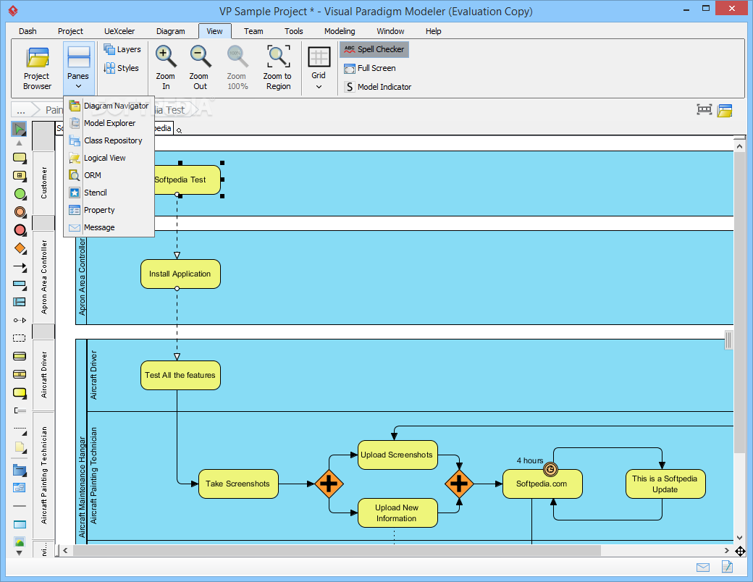Image resolution: width=753 pixels, height=582 pixels.
Task: Open the Diagram tab
Action: coord(170,31)
